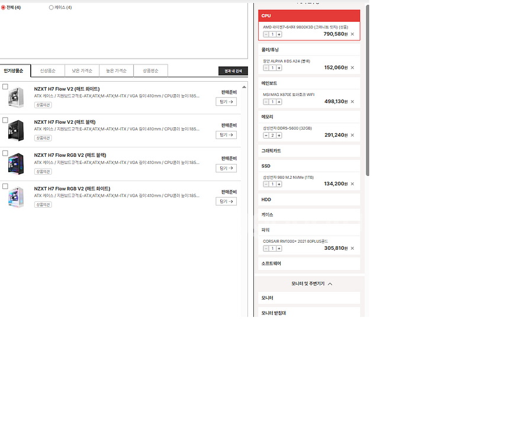
Task: Decrease quantity of the 잘만 ALPHA II cooler
Action: click(266, 68)
